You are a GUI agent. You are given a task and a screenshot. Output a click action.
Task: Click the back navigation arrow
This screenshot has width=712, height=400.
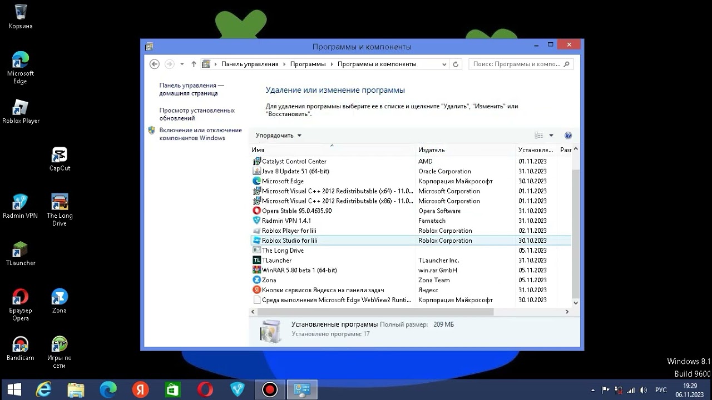tap(155, 64)
